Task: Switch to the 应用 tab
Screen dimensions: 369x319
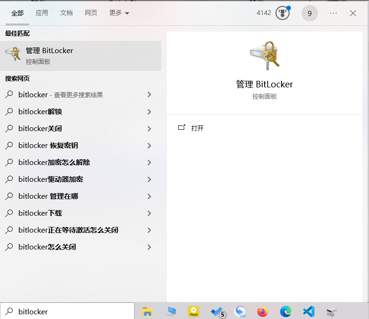Action: pyautogui.click(x=42, y=13)
